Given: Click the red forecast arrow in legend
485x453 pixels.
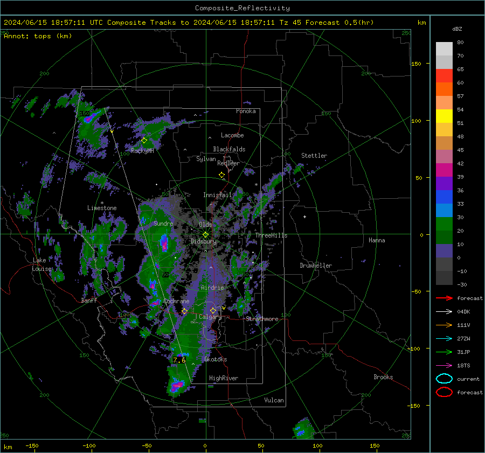Looking at the screenshot, I should [x=444, y=298].
